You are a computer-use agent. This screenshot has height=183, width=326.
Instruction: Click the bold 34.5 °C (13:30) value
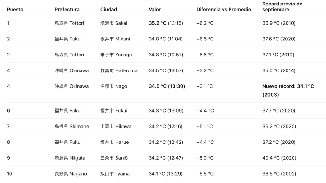click(167, 86)
